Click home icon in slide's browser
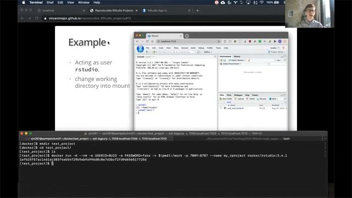This screenshot has height=198, width=352. [152, 41]
